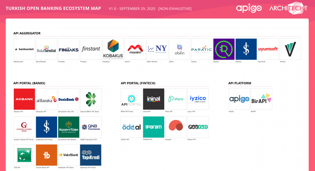Open the Golden Global Bank logo

pos(24,127)
